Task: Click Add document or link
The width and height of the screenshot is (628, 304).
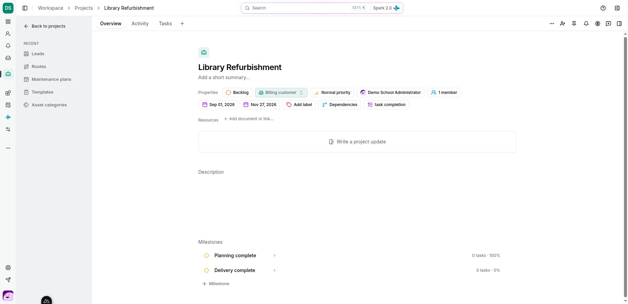Action: [249, 119]
